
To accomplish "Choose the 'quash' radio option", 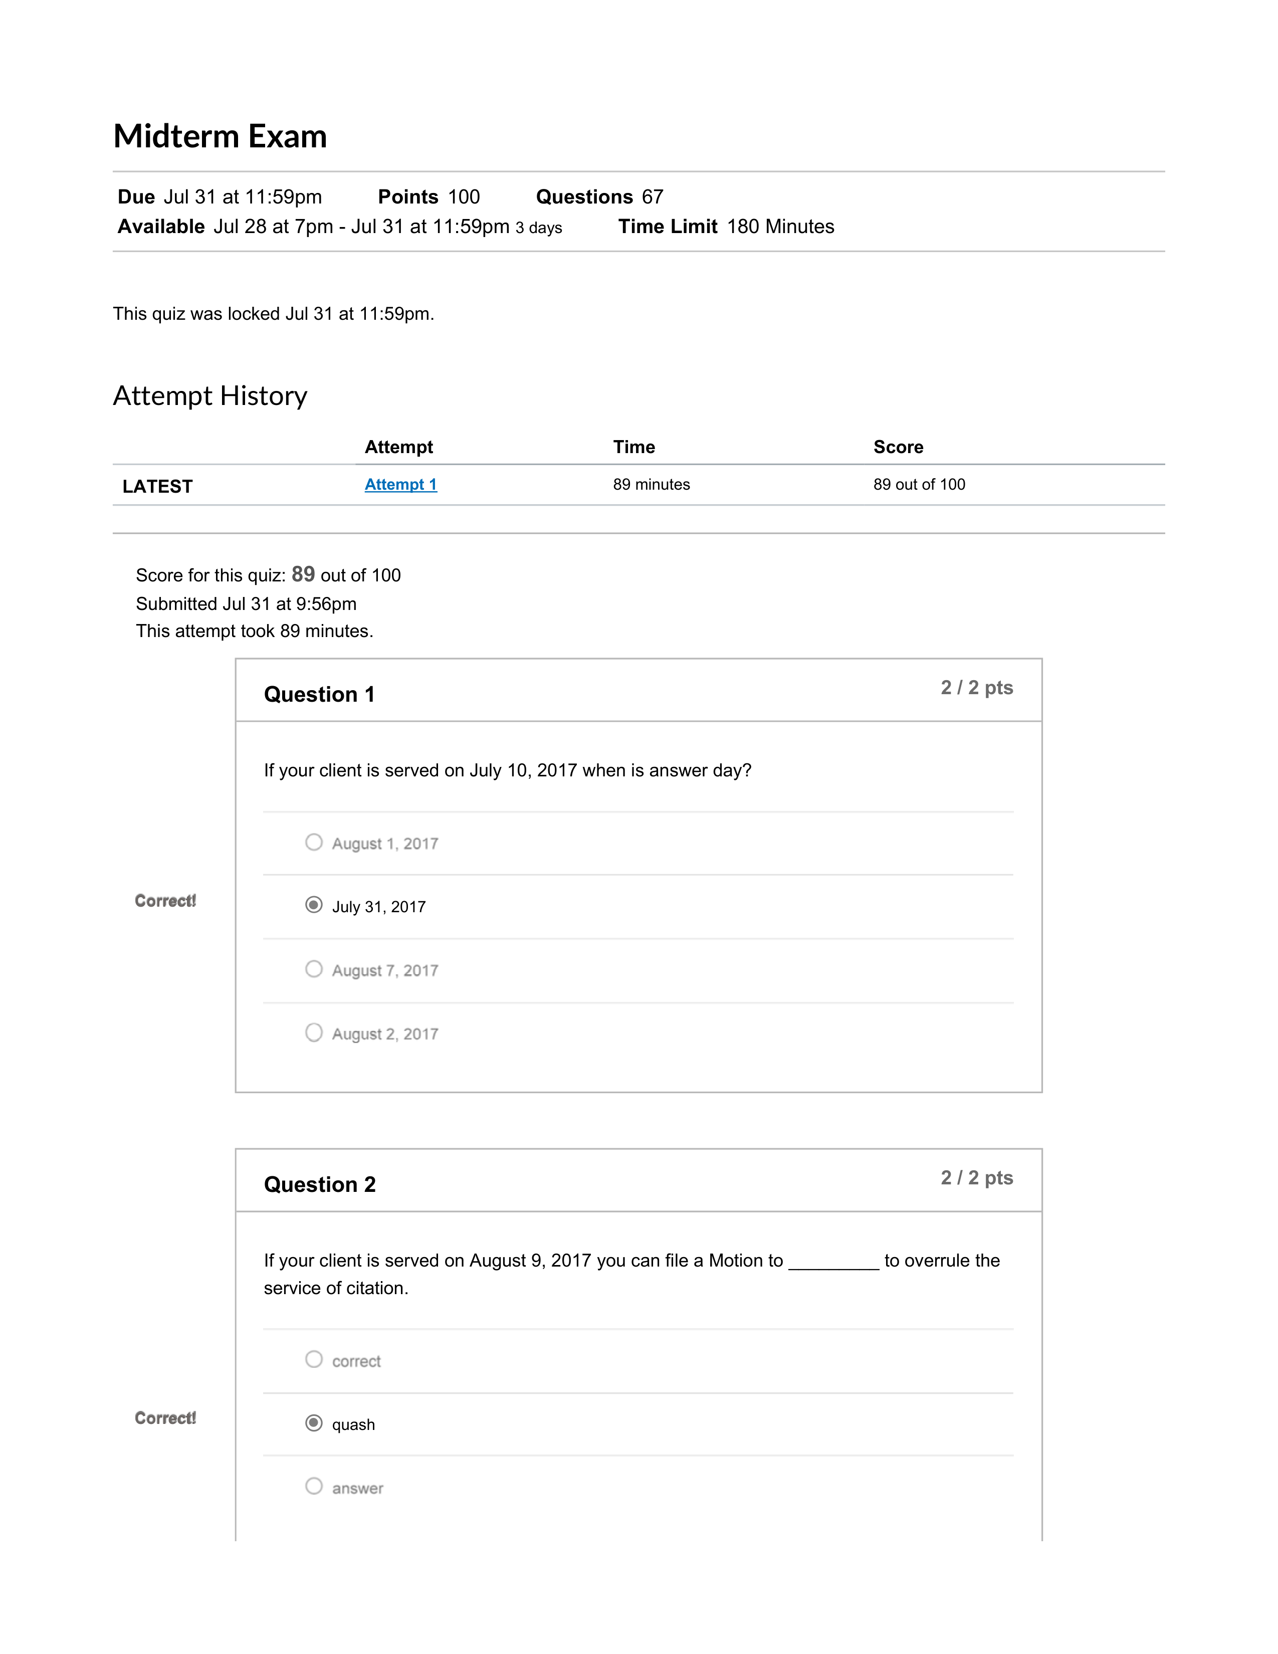I will [313, 1423].
